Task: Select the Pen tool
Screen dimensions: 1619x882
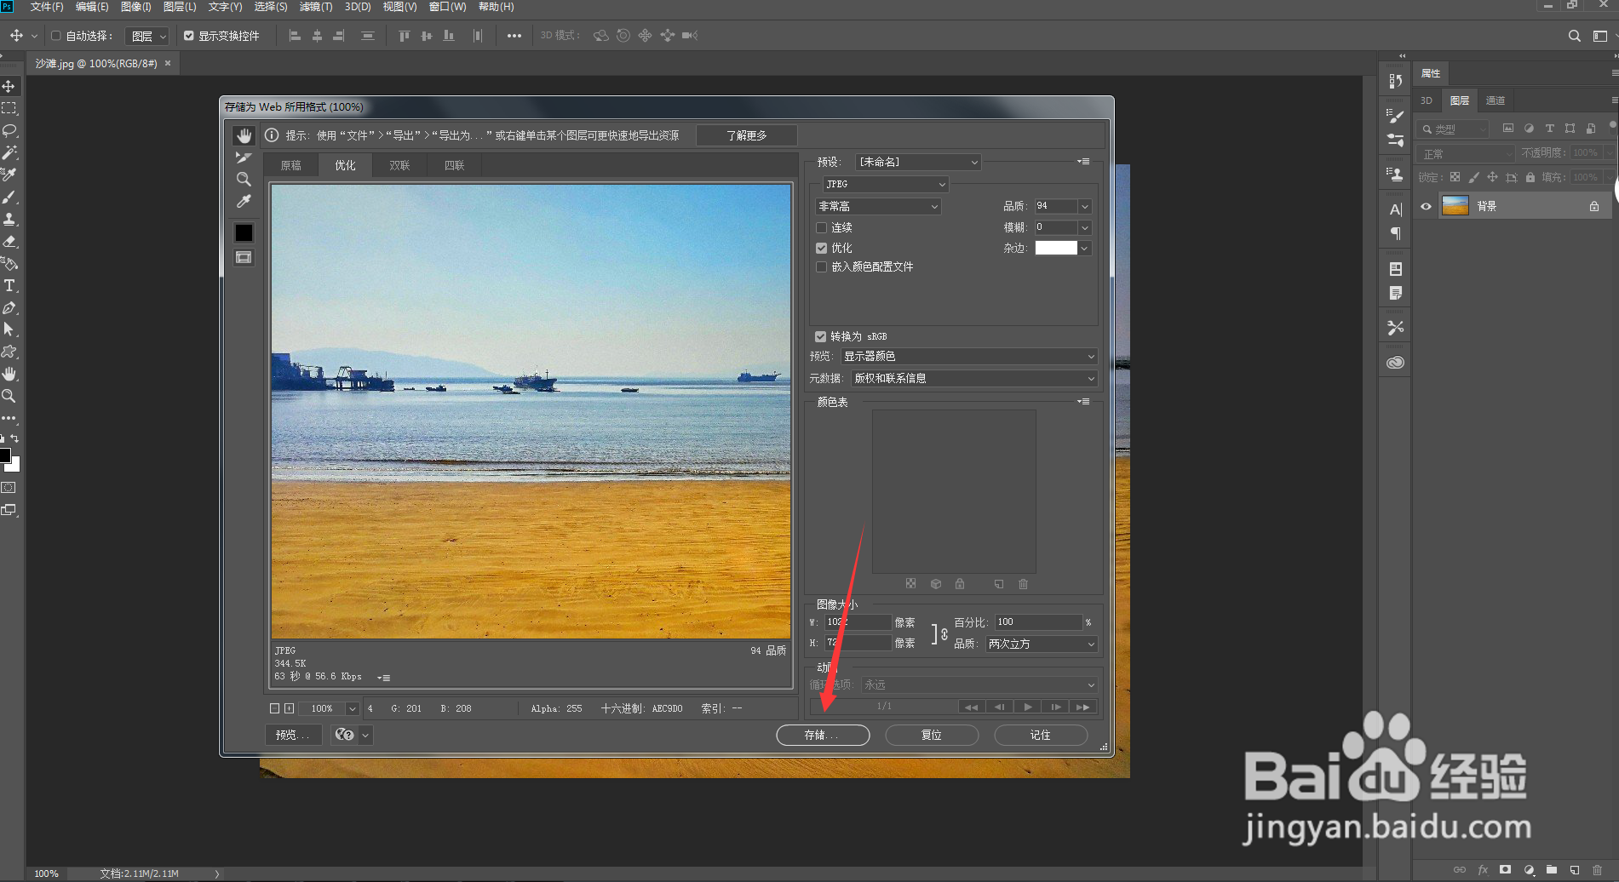Action: tap(9, 307)
